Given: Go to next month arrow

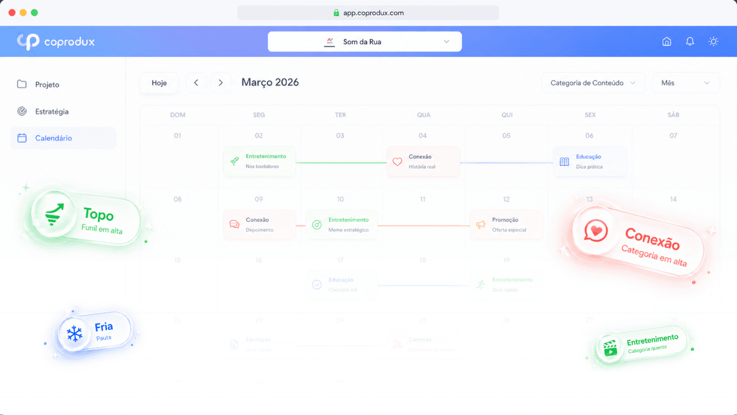Looking at the screenshot, I should [x=220, y=83].
